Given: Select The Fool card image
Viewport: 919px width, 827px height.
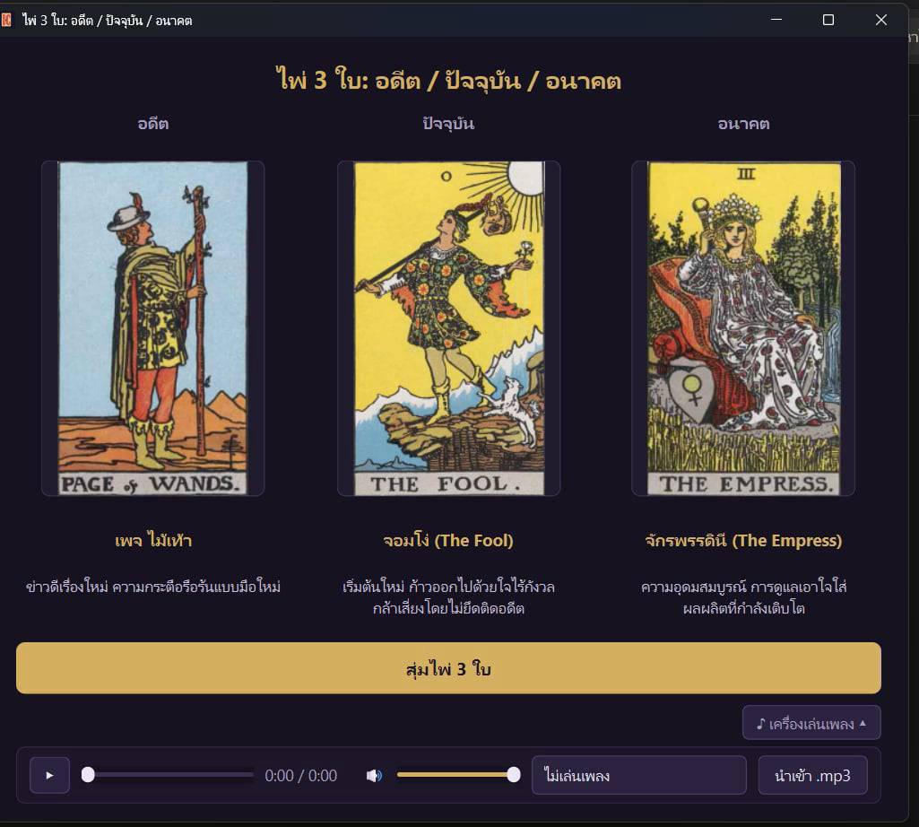Looking at the screenshot, I should [449, 328].
